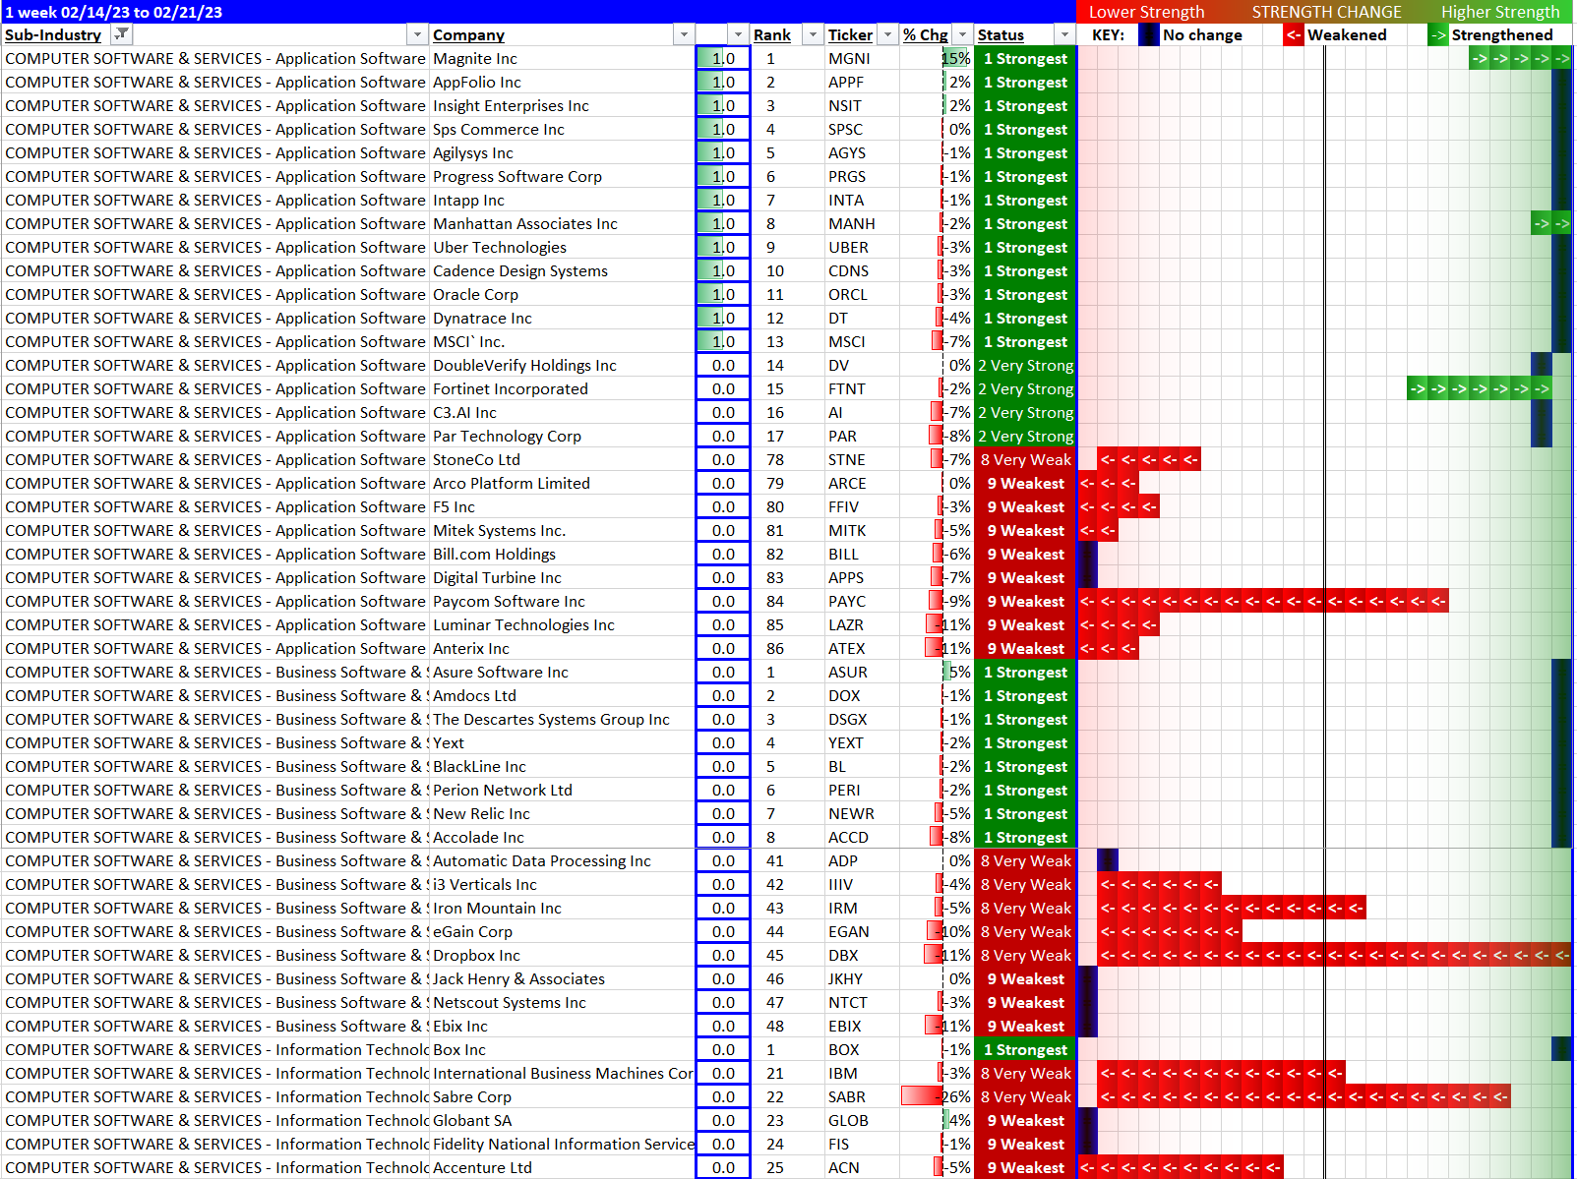The width and height of the screenshot is (1577, 1179).
Task: Select the % Chg header label
Action: tap(926, 35)
